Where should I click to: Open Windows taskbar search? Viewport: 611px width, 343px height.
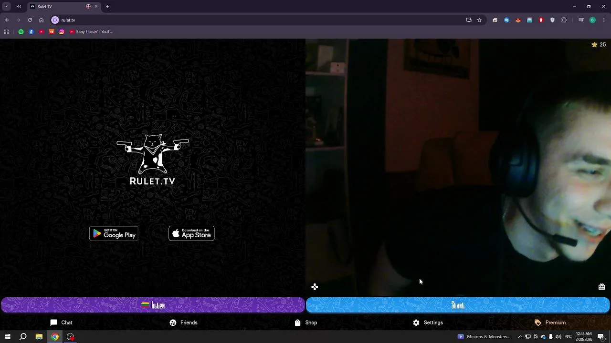(x=23, y=337)
